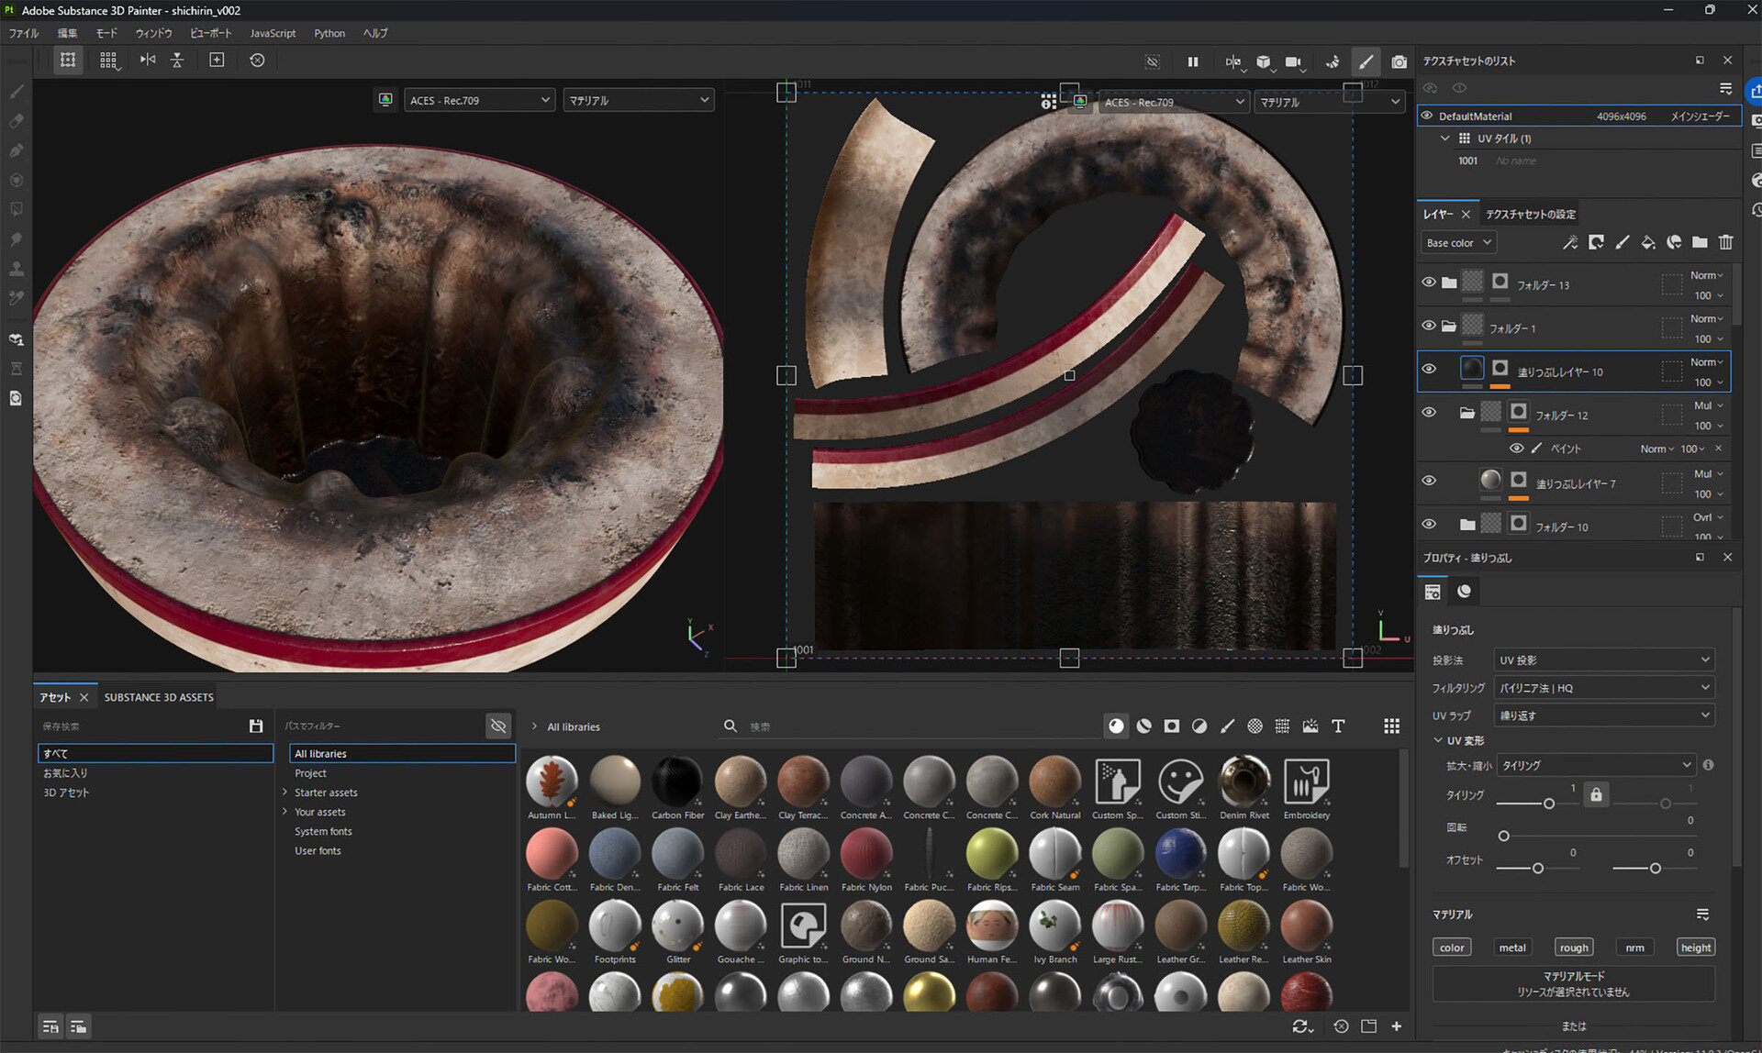The height and width of the screenshot is (1053, 1762).
Task: Click the add folder icon in layers panel
Action: (1700, 242)
